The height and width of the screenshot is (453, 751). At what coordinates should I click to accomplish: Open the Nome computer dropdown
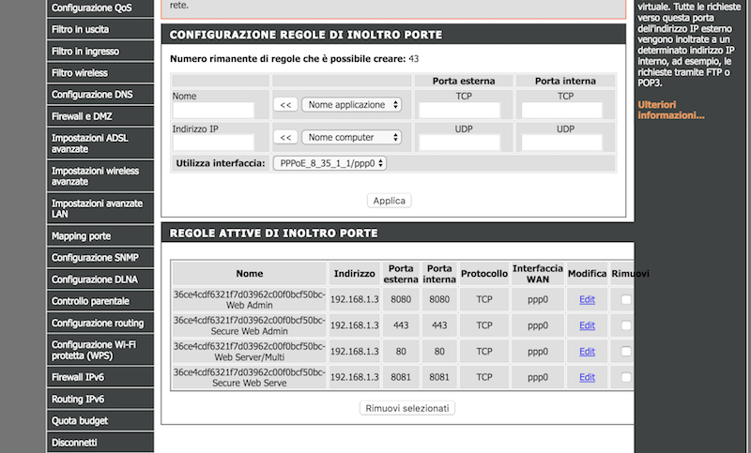[353, 138]
